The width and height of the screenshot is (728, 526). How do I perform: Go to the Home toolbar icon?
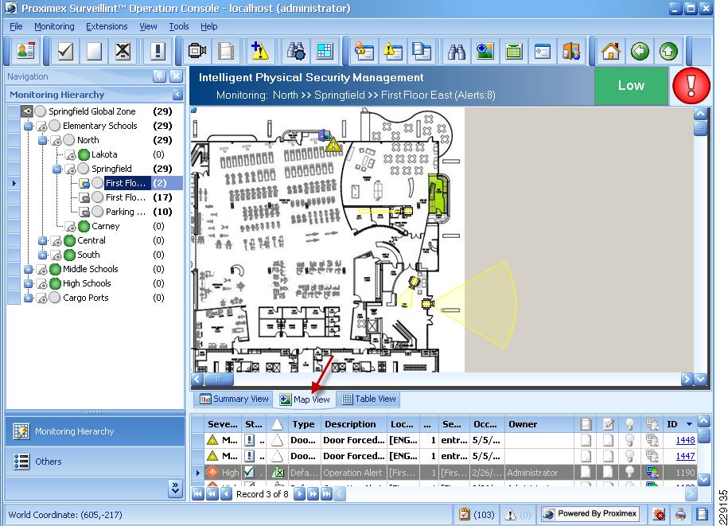(x=610, y=51)
